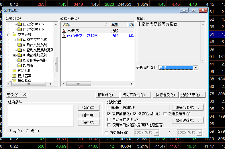This screenshot has width=225, height=149.
Task: Close the 条件选股 dialog
Action: point(203,10)
